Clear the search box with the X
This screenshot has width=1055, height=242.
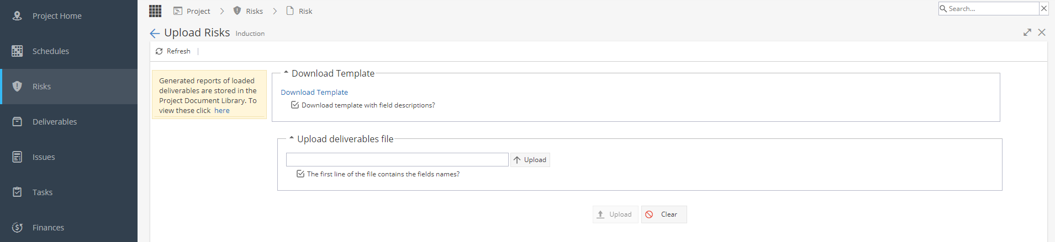(x=1043, y=8)
